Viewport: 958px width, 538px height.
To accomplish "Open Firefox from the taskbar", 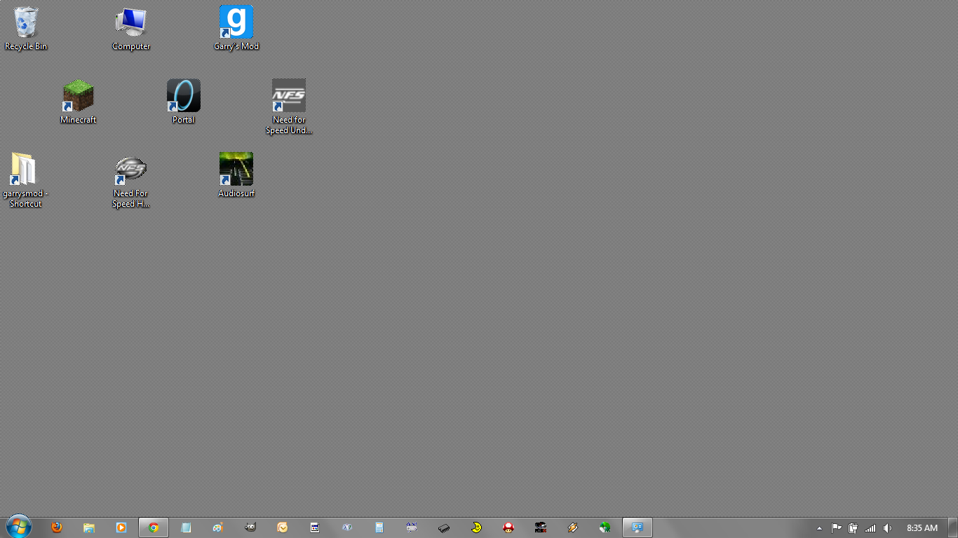I will tap(57, 527).
